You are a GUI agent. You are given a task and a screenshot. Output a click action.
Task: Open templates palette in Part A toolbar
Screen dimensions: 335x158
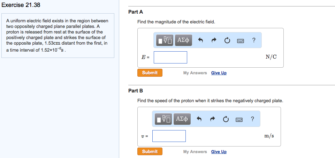(x=164, y=40)
